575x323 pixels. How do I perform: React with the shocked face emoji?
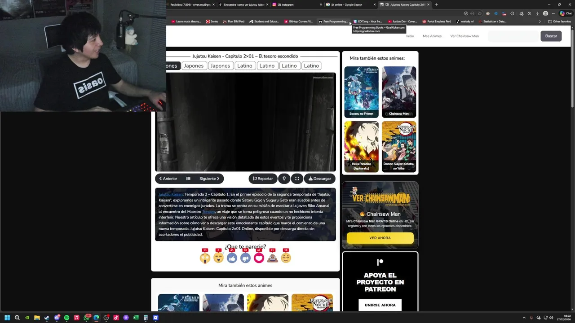pyautogui.click(x=205, y=258)
